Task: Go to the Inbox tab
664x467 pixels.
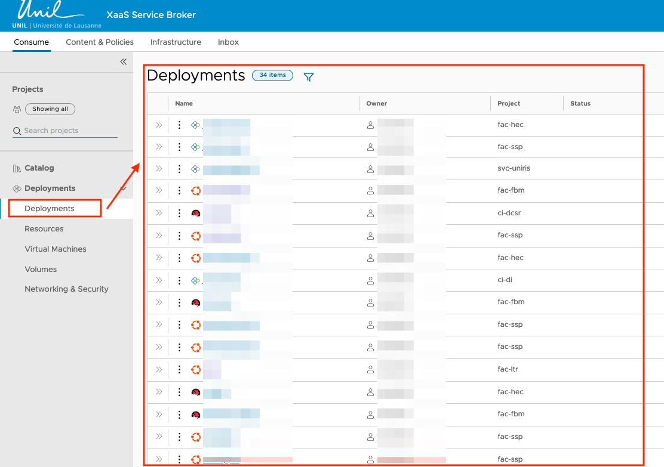Action: (228, 42)
